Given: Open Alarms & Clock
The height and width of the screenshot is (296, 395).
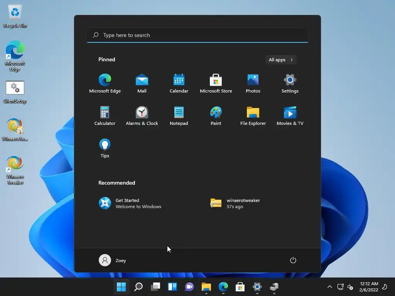Looking at the screenshot, I should pos(142,116).
